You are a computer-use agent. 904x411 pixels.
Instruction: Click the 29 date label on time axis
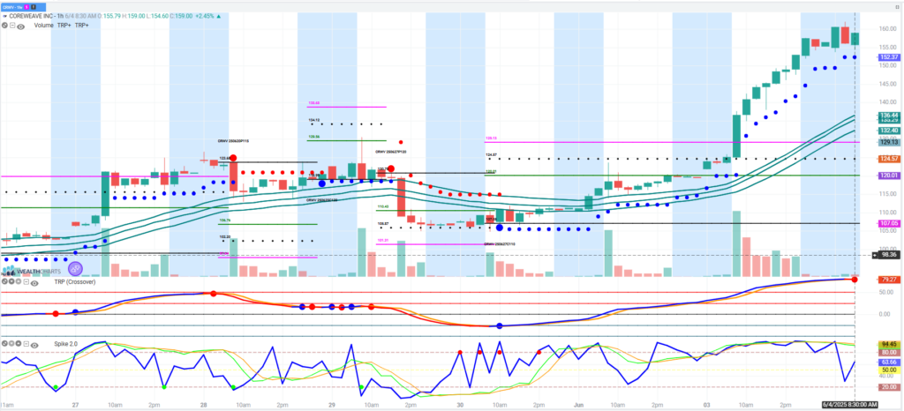(332, 405)
